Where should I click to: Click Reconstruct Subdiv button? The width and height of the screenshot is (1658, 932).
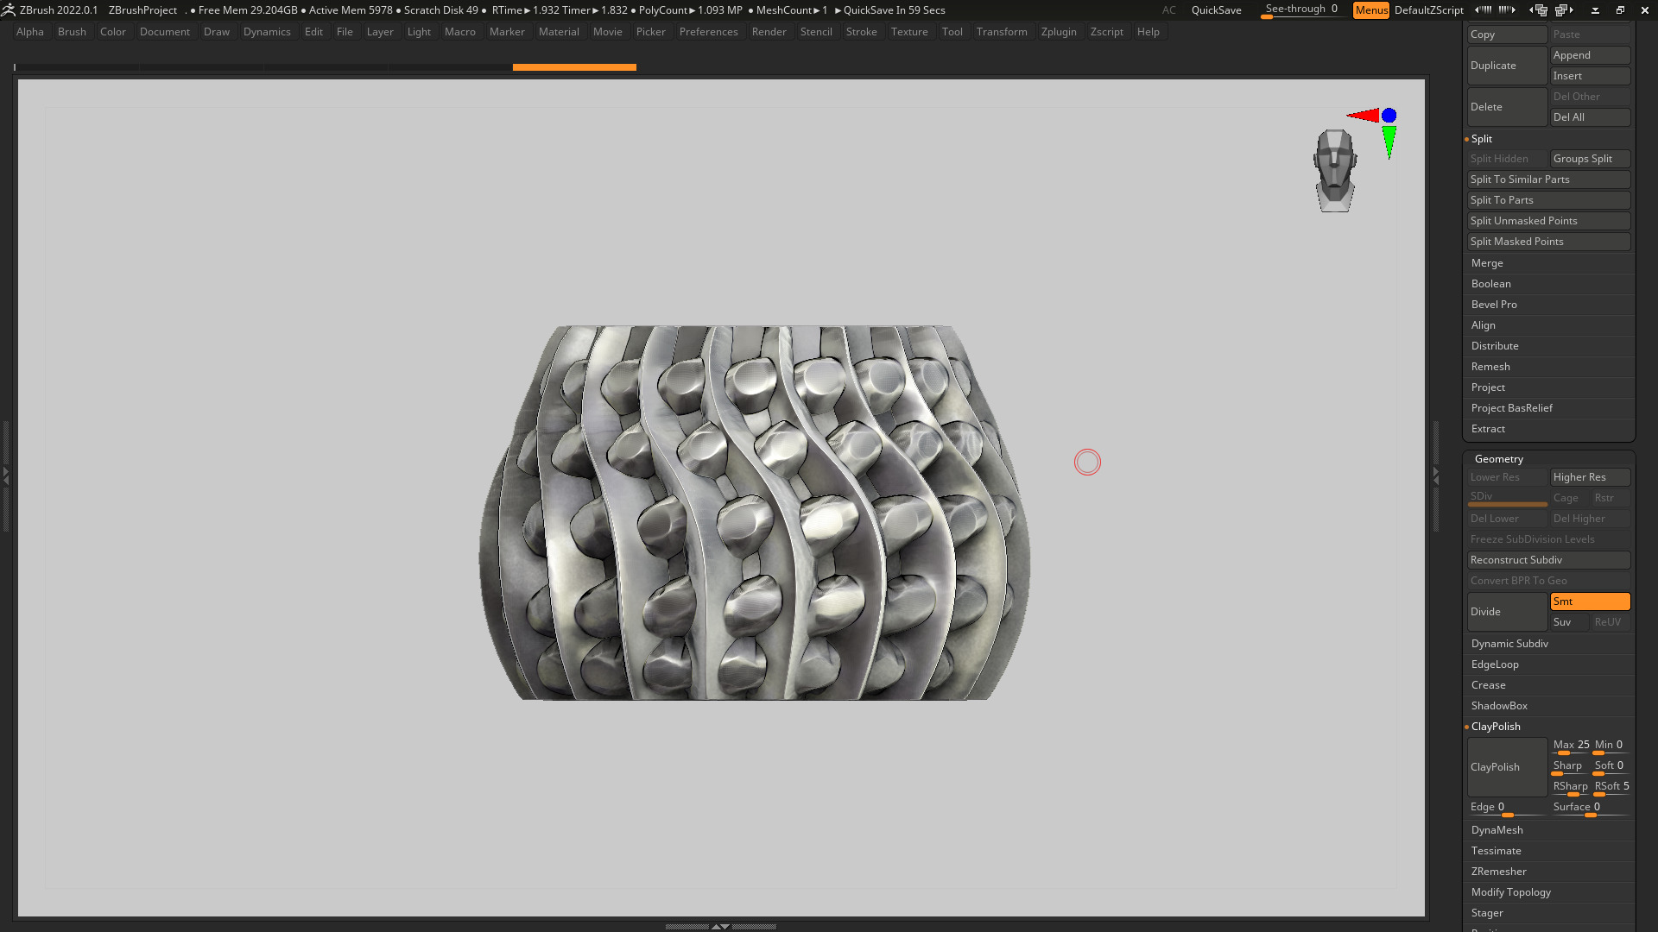tap(1549, 560)
